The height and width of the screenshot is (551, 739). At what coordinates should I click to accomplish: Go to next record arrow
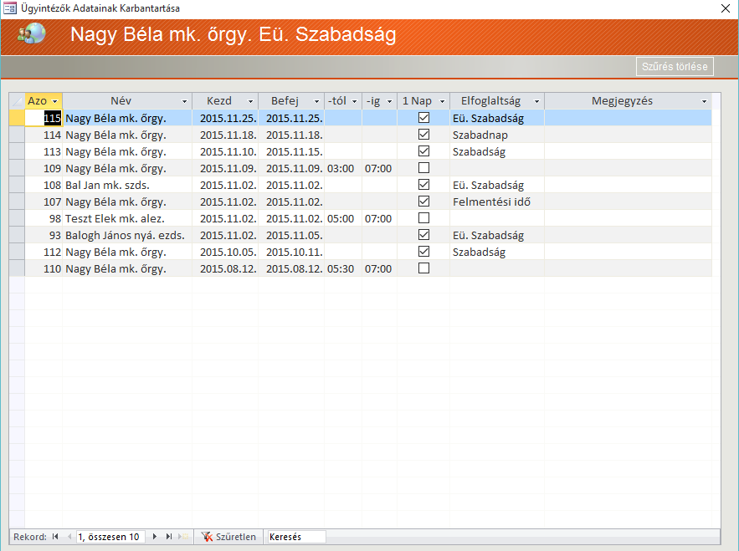154,537
